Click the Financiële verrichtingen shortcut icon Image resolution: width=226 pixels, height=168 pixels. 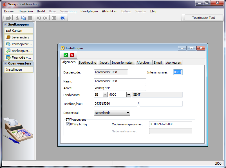(8, 57)
